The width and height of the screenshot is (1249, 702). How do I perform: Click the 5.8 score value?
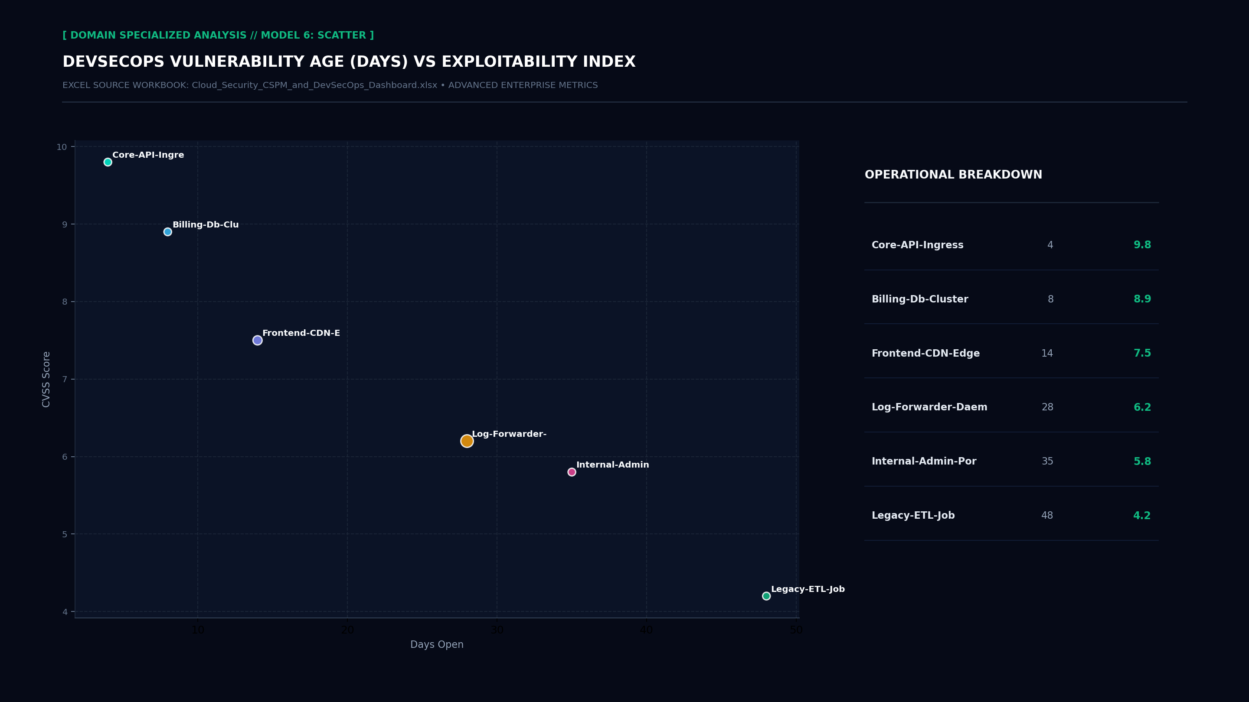point(1142,461)
